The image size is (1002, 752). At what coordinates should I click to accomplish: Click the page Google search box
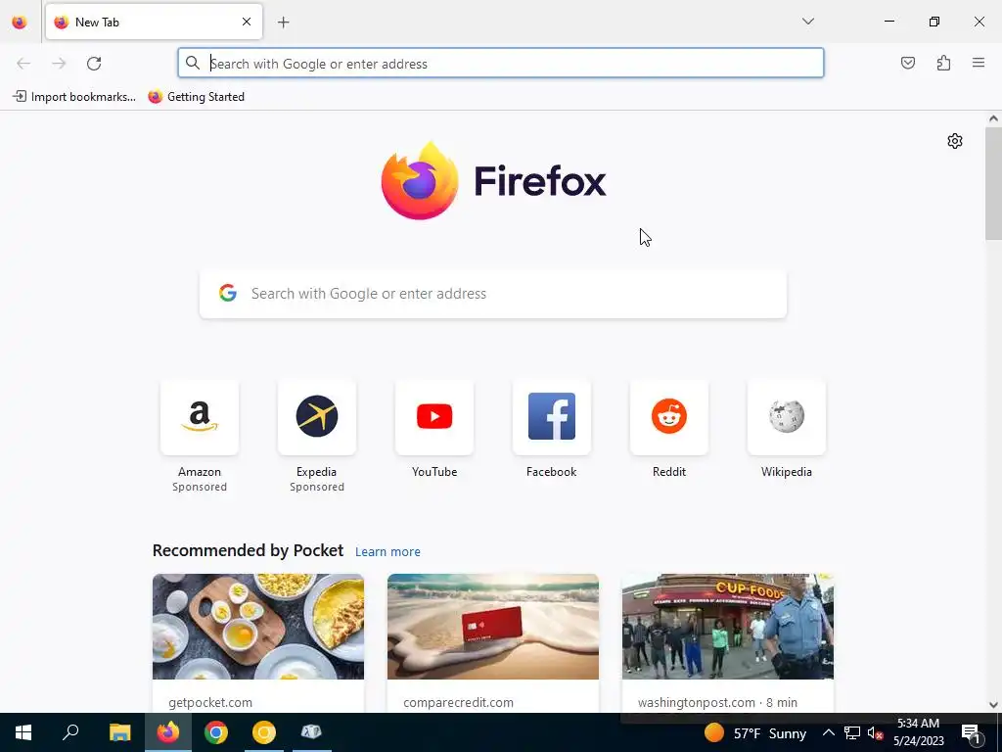[493, 294]
